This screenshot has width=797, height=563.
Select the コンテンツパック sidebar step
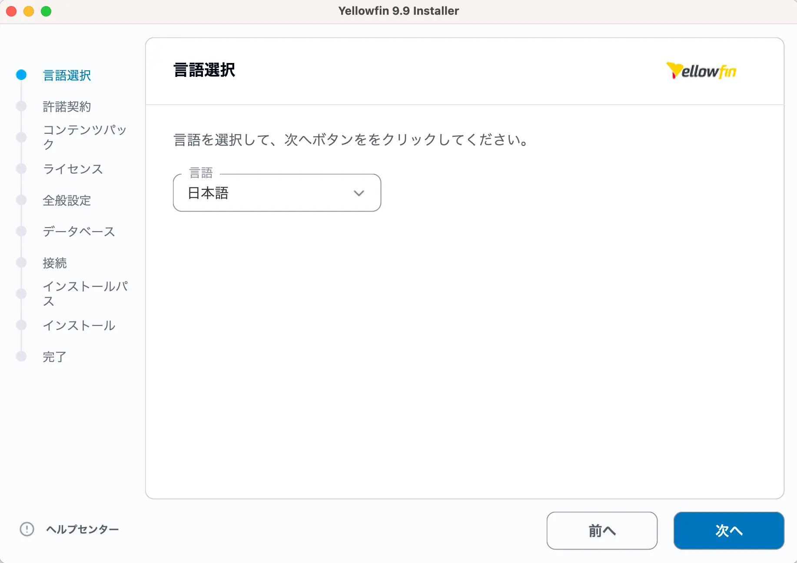point(84,137)
